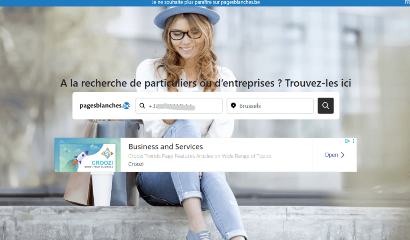Click the dark search submit button
Viewport: 410px width, 240px height.
coord(326,106)
